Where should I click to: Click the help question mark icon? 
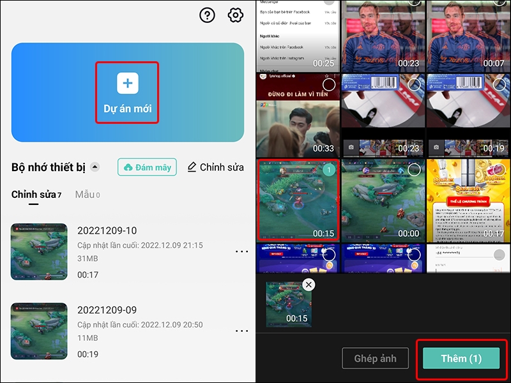click(206, 16)
